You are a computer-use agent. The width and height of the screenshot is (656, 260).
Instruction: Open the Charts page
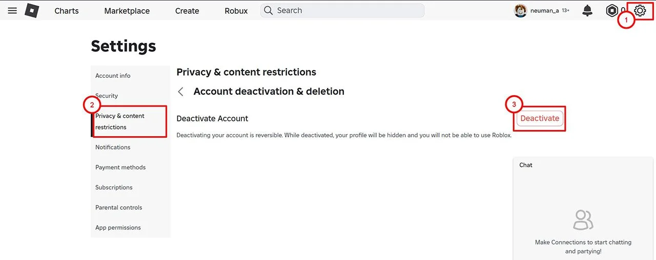(x=67, y=11)
